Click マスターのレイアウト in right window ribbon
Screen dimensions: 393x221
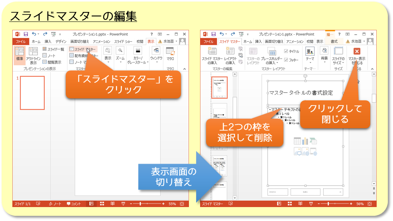[x=253, y=56]
